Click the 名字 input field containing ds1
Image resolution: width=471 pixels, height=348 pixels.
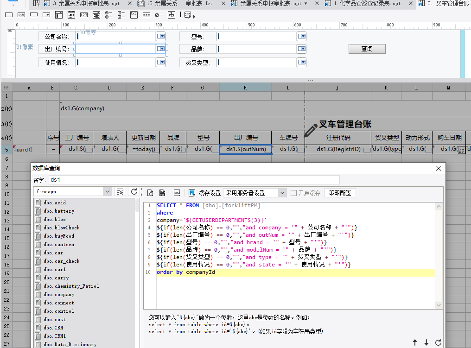(x=194, y=179)
